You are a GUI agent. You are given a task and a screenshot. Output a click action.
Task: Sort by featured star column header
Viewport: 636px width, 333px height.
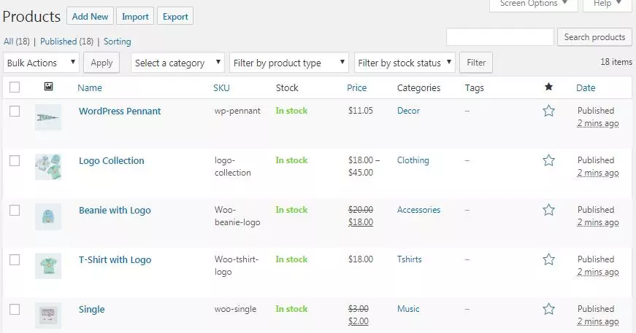pos(548,87)
